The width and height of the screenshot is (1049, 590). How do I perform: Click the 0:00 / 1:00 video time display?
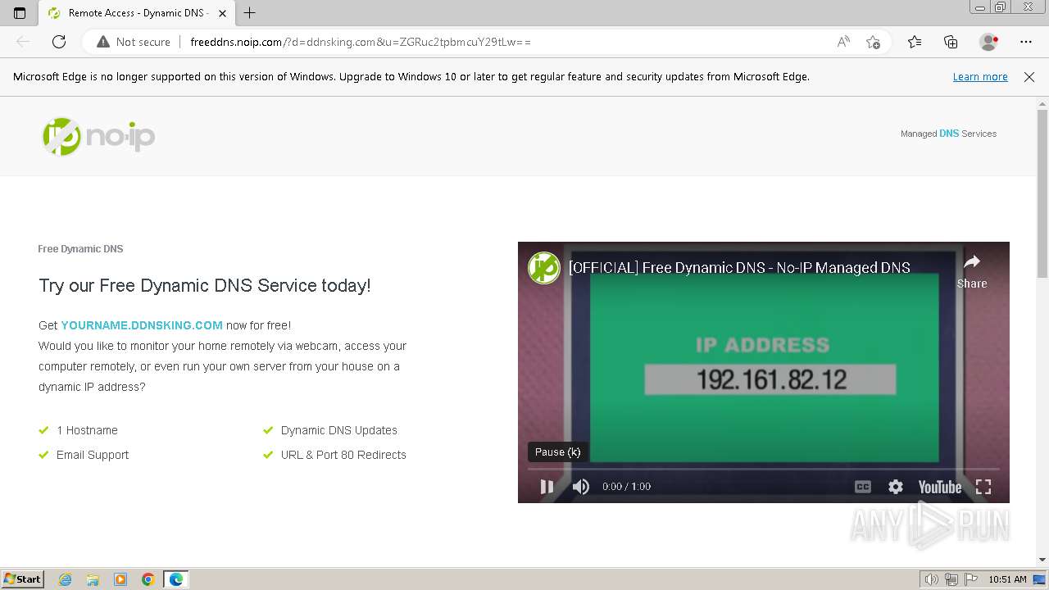point(626,487)
